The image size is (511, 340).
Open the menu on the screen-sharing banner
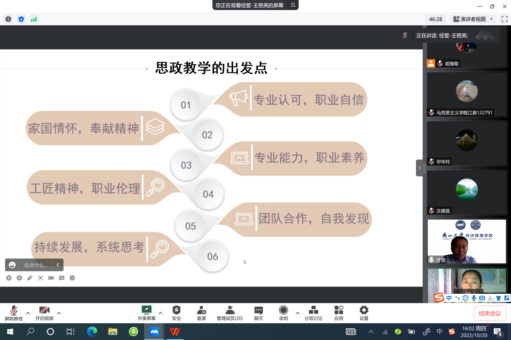tap(293, 5)
